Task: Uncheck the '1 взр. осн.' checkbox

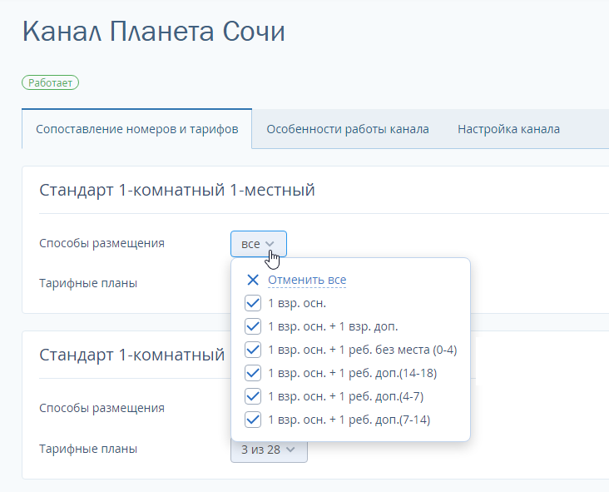Action: (x=253, y=303)
